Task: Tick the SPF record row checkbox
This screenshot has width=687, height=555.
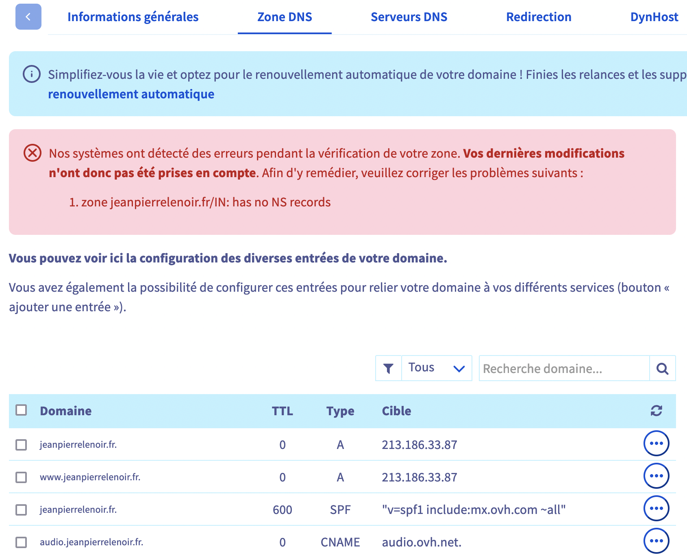Action: [x=21, y=509]
